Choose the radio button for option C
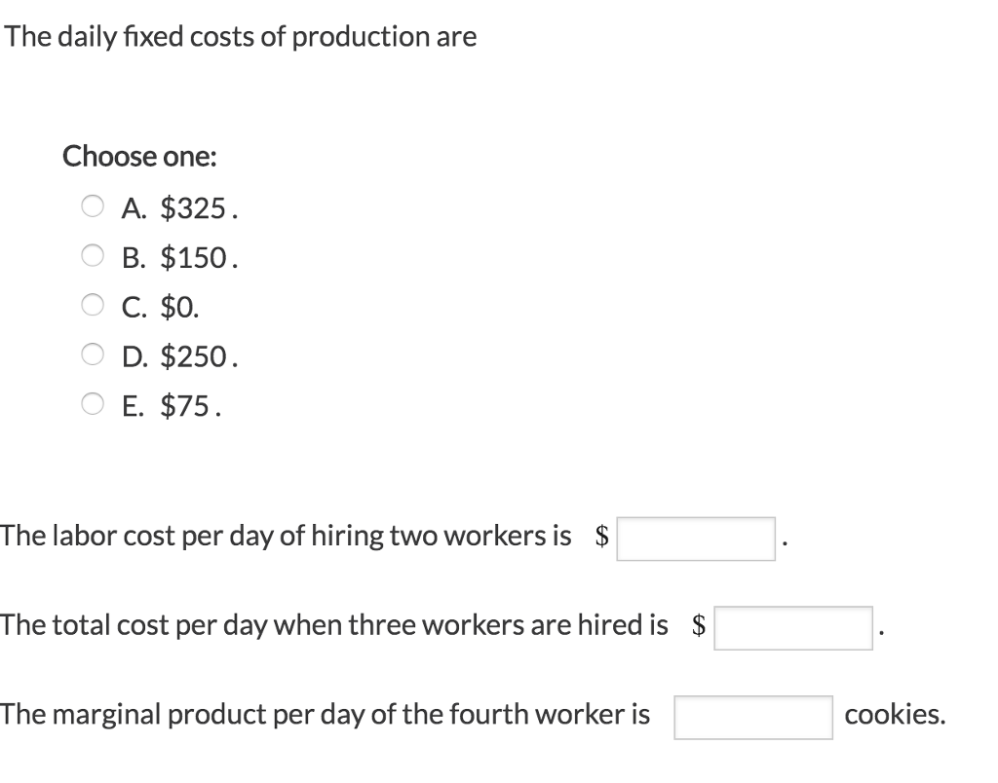Image resolution: width=998 pixels, height=783 pixels. 93,307
